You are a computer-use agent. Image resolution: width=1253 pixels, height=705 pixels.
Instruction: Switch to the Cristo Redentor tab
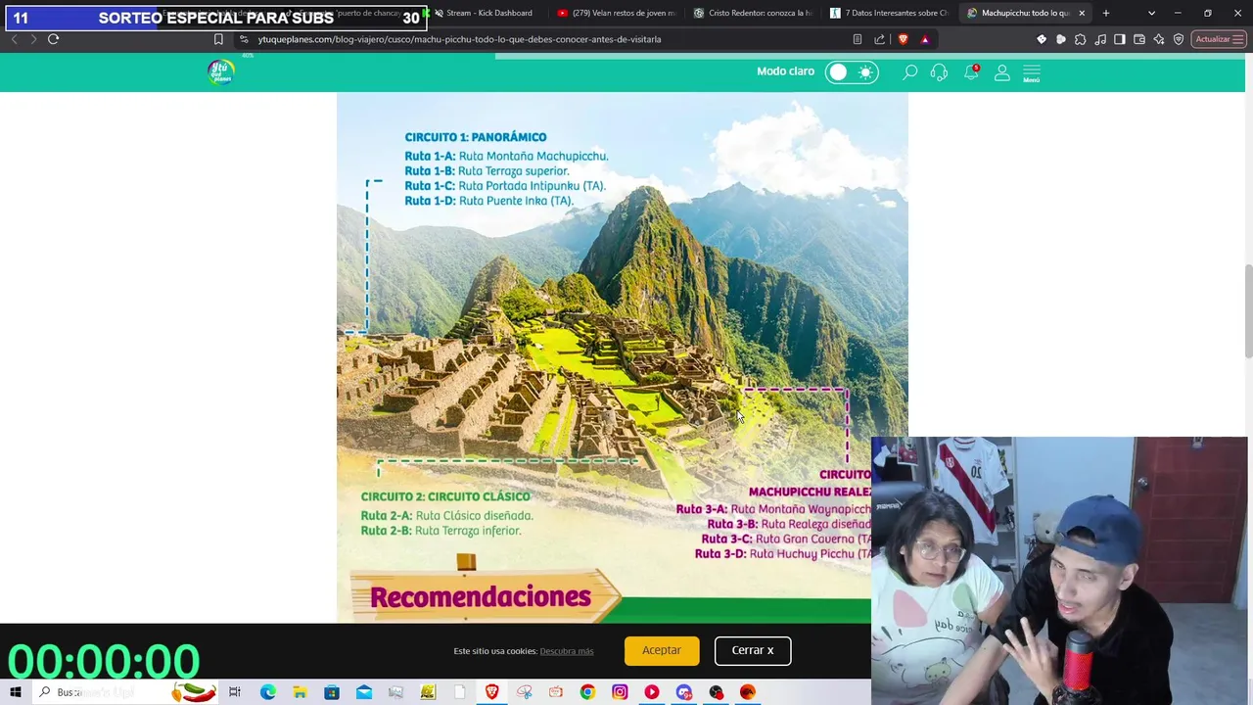(x=753, y=13)
